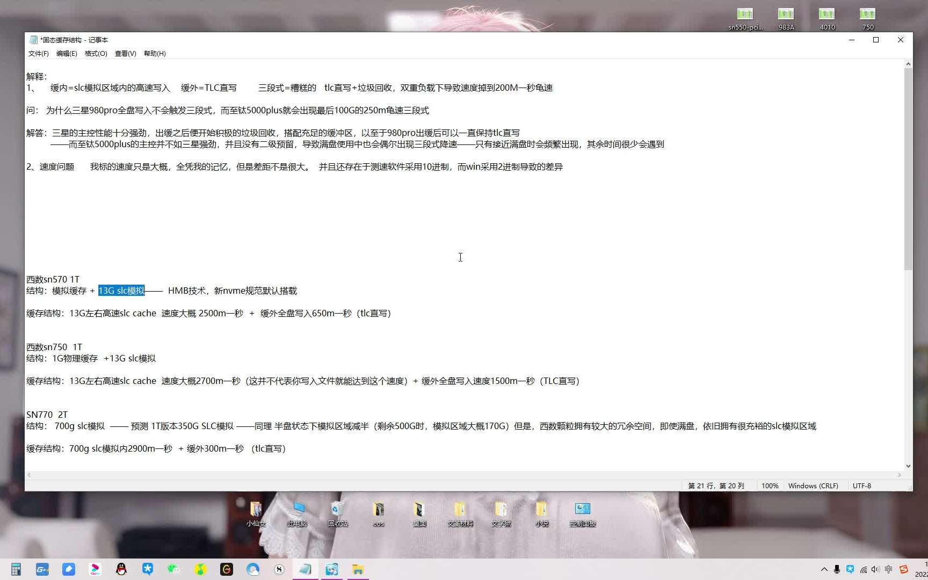This screenshot has height=580, width=928.
Task: Select the 桌面 desktop folder icon
Action: coord(419,513)
